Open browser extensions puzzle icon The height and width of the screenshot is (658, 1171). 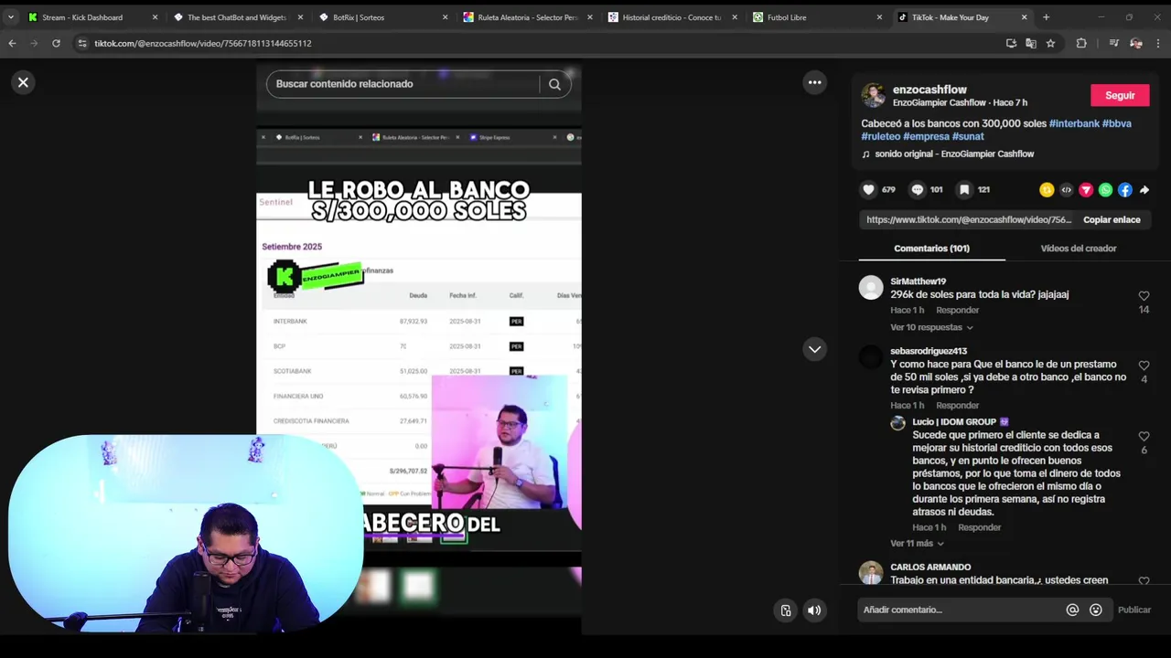point(1081,43)
